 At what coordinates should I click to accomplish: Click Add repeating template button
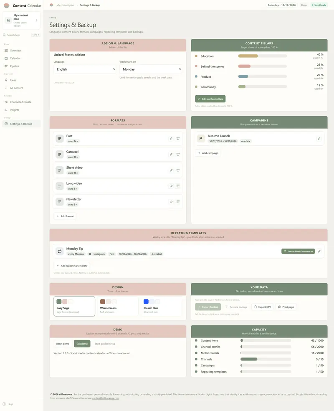[72, 266]
